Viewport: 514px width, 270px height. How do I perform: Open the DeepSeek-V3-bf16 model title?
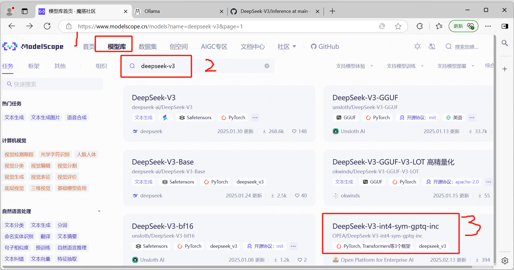coord(162,226)
